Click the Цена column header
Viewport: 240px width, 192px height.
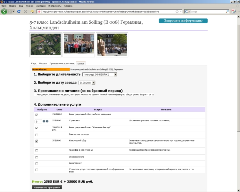(x=59, y=110)
